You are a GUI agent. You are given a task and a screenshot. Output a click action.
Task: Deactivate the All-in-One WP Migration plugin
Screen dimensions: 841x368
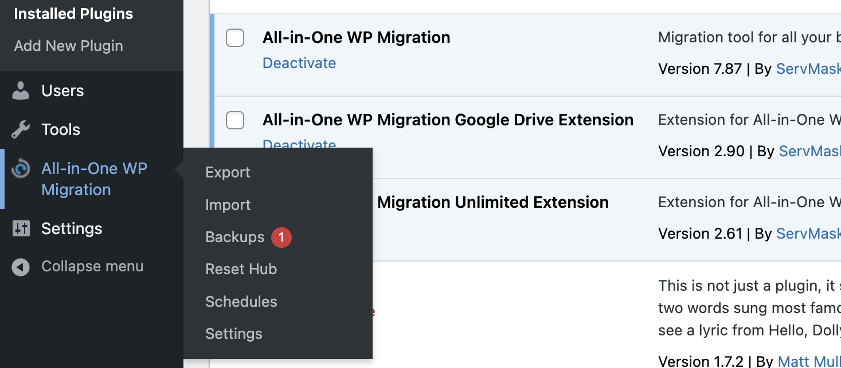[299, 63]
